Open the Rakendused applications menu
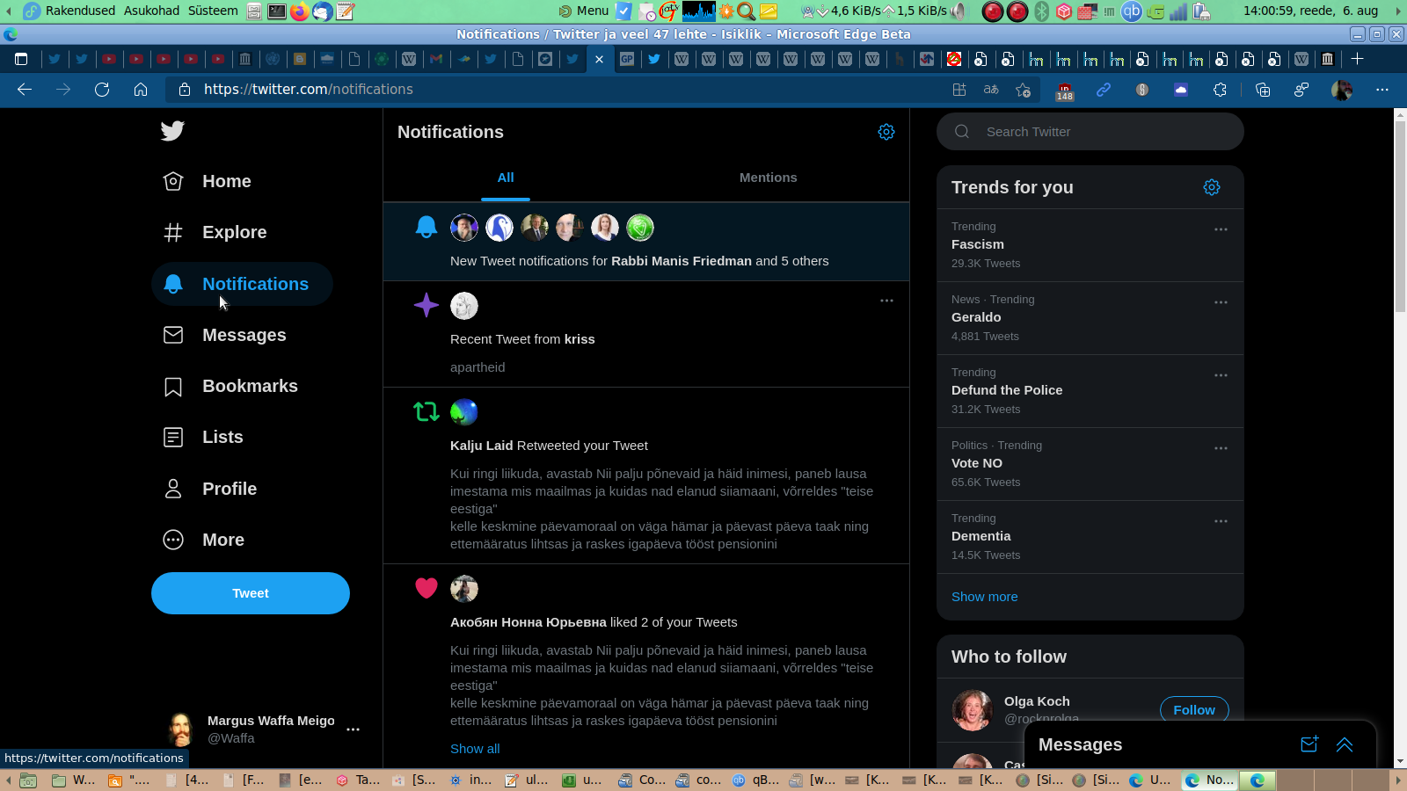This screenshot has height=791, width=1407. tap(80, 11)
